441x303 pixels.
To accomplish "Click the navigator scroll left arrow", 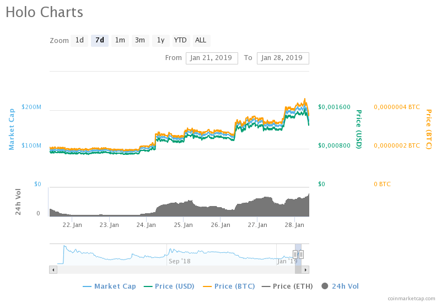I will pyautogui.click(x=53, y=270).
